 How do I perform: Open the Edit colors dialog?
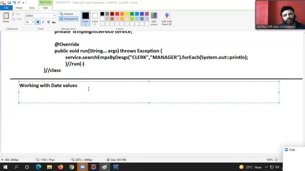click(154, 19)
